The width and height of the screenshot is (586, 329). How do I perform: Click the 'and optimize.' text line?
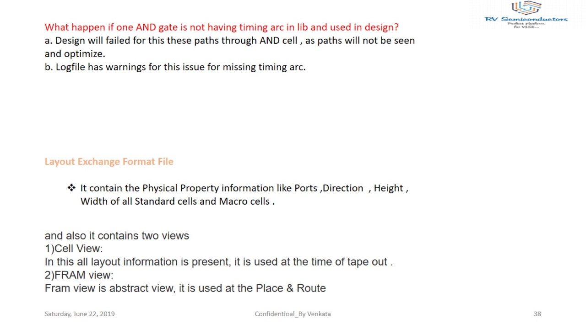pyautogui.click(x=75, y=54)
